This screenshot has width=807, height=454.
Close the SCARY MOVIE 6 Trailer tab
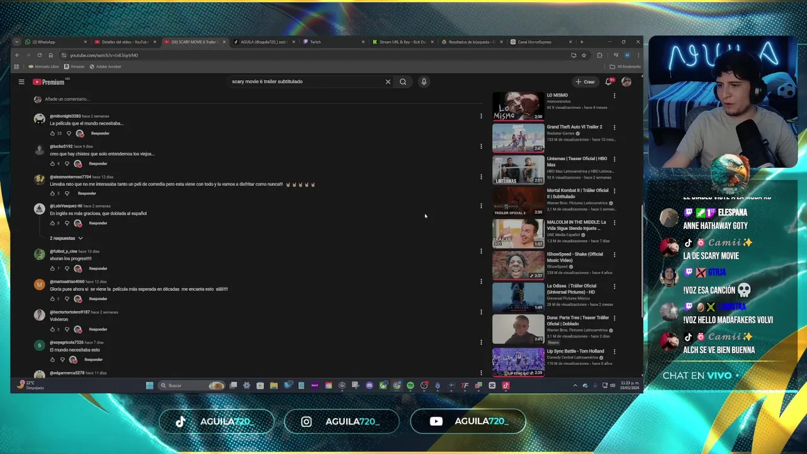(x=224, y=42)
